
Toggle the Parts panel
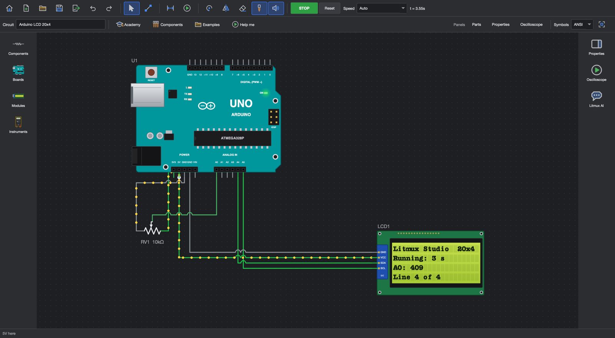tap(476, 25)
